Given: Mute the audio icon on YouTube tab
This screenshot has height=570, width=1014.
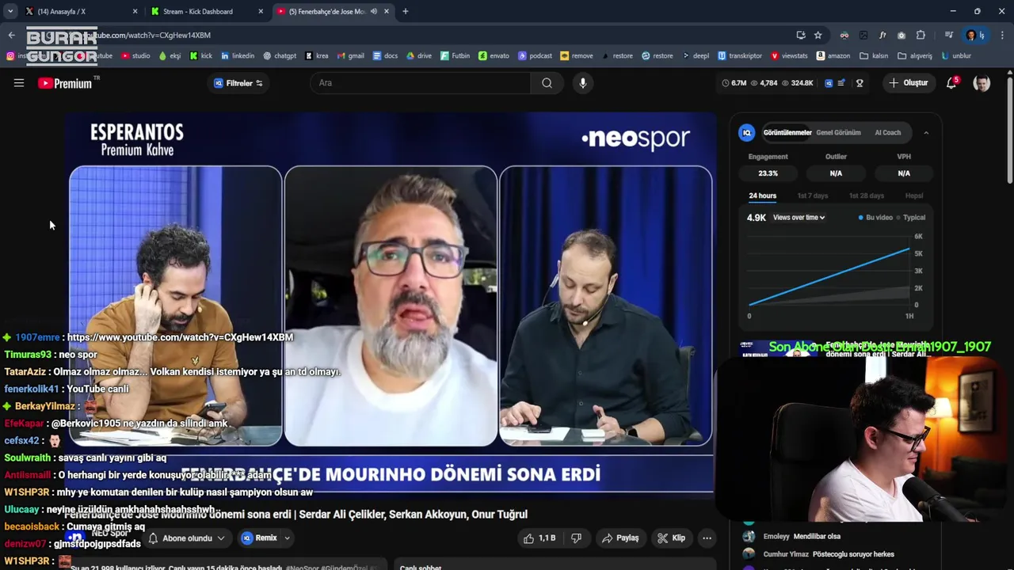Looking at the screenshot, I should (374, 11).
